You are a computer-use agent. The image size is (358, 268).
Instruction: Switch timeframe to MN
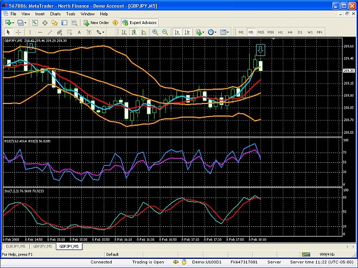point(320,33)
